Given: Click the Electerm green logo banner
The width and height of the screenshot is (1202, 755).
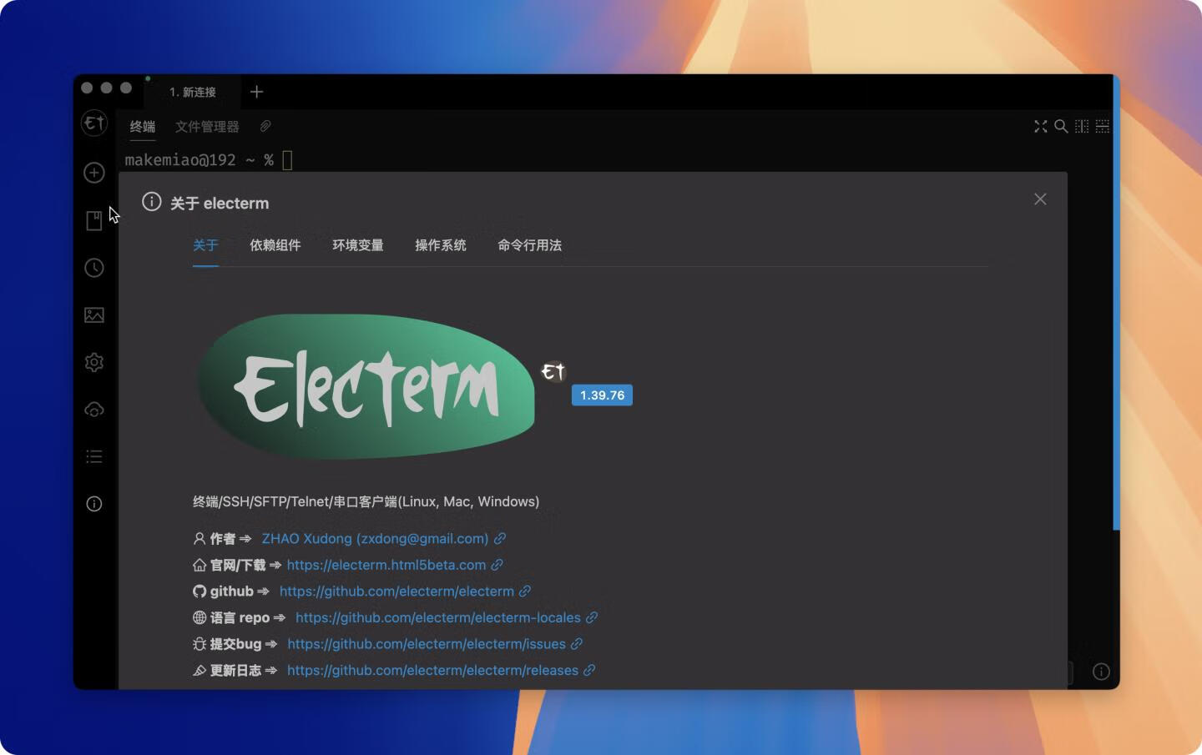Looking at the screenshot, I should click(x=366, y=386).
